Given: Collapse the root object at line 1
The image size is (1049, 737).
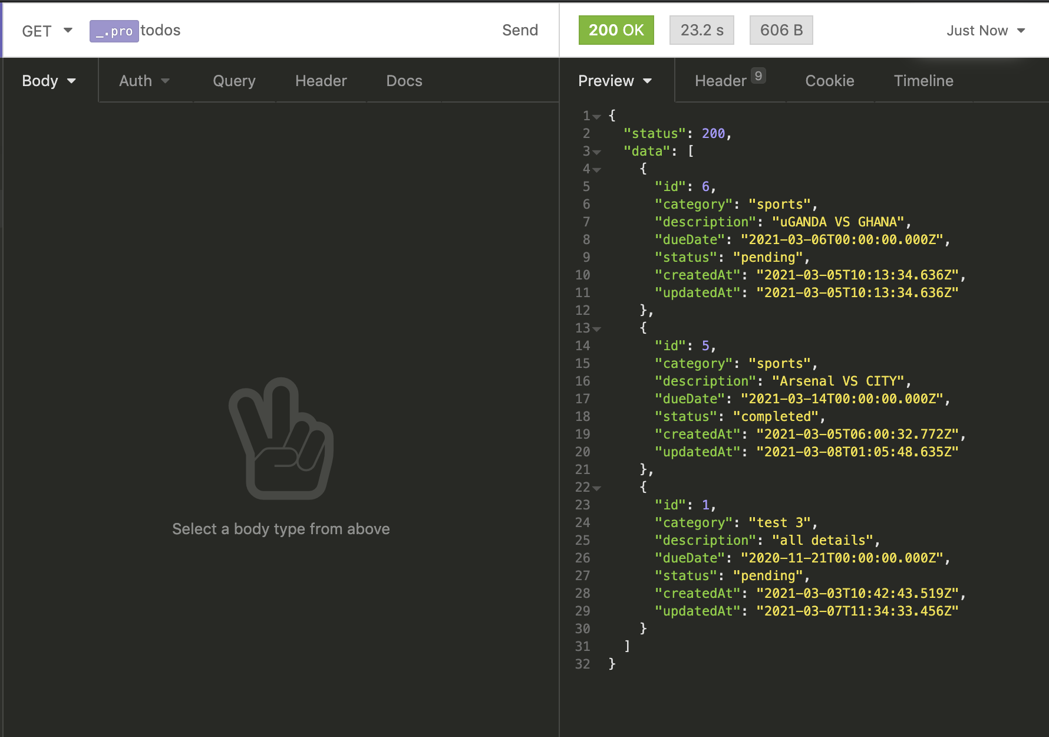Looking at the screenshot, I should tap(597, 117).
